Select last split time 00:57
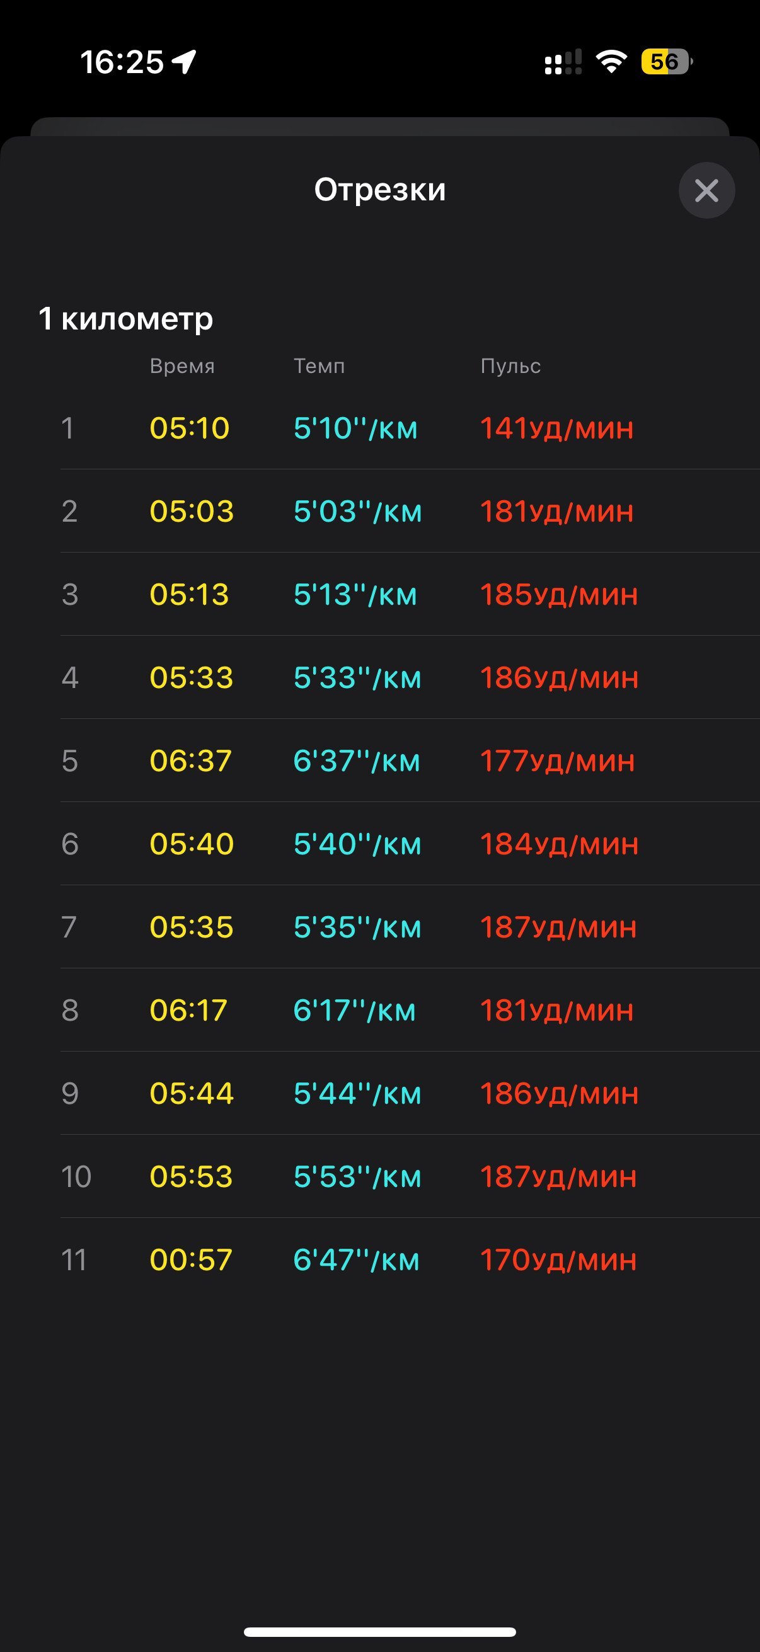This screenshot has width=760, height=1652. [191, 1259]
